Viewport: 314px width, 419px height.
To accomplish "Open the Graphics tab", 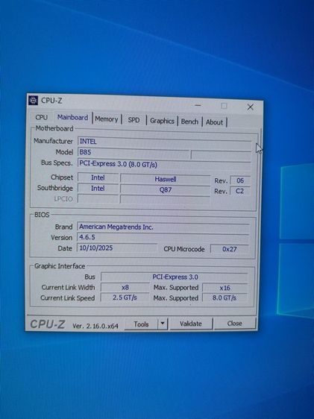I will 162,121.
